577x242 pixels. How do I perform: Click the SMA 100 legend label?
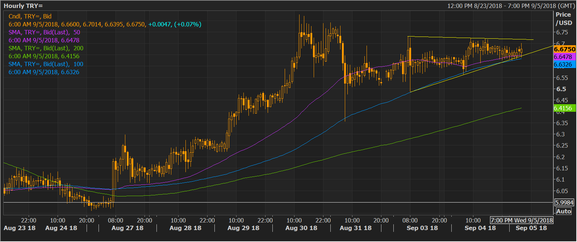tap(46, 64)
